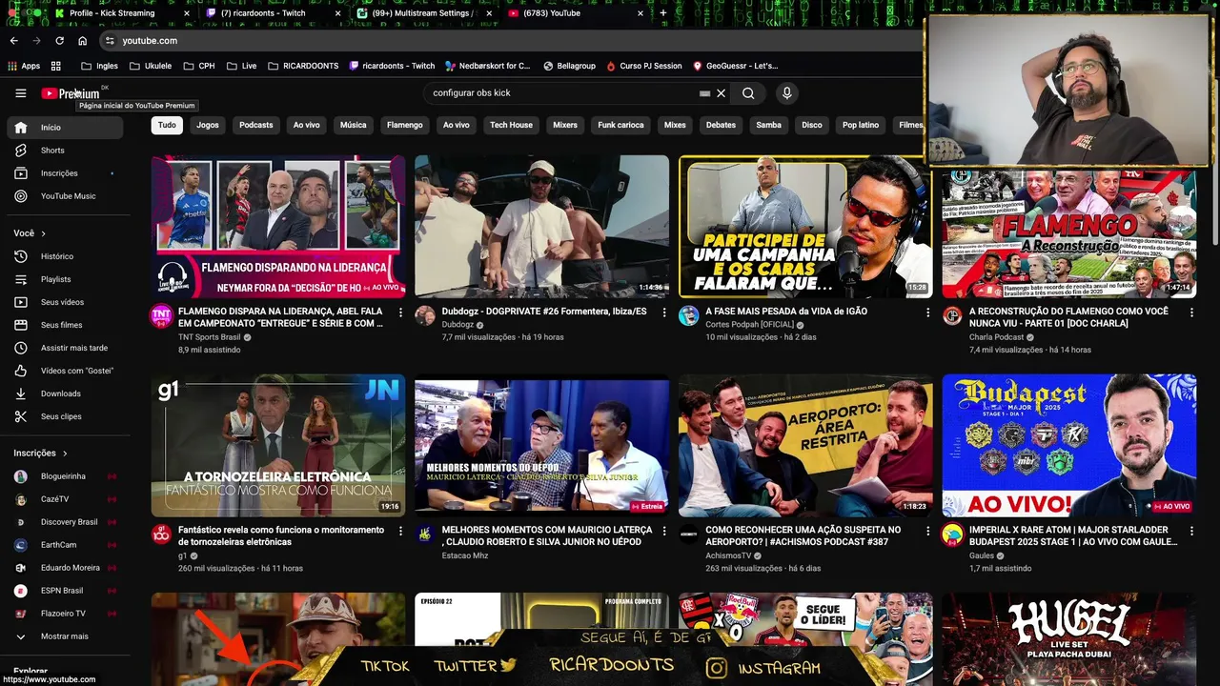Open options menu for Dubdogz video
1220x686 pixels.
664,313
